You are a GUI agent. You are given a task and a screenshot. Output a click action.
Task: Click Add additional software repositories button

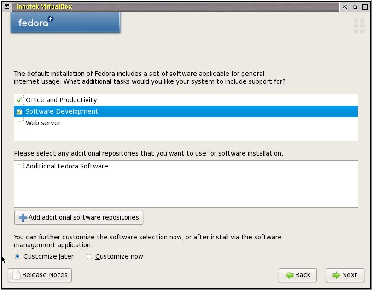(79, 217)
